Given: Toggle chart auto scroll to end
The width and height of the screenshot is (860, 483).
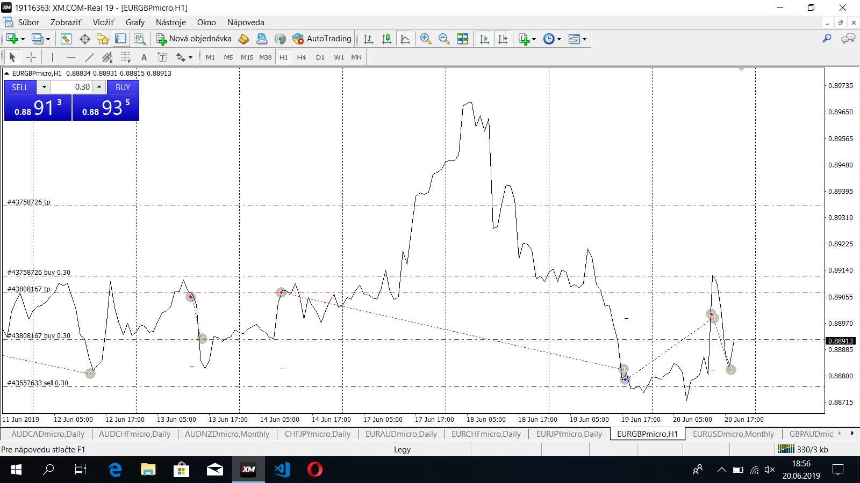Looking at the screenshot, I should [x=484, y=39].
